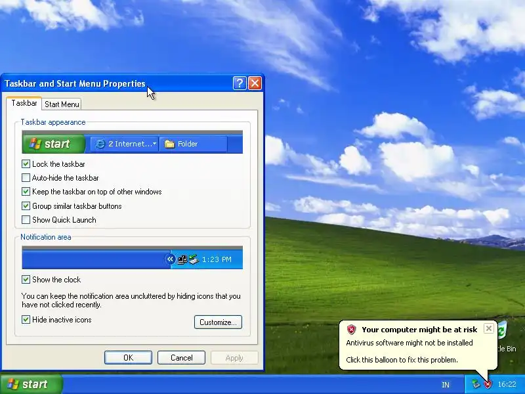
Task: Open the Start Menu tab
Action: pos(62,104)
